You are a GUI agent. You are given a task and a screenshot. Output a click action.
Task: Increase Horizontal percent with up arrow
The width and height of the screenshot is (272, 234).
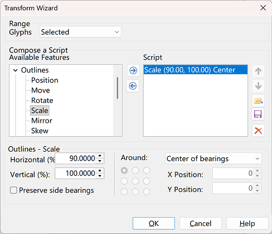coord(100,156)
